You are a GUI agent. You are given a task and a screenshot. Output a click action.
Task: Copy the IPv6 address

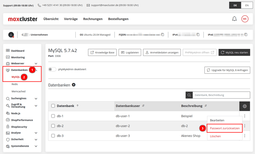click(246, 35)
